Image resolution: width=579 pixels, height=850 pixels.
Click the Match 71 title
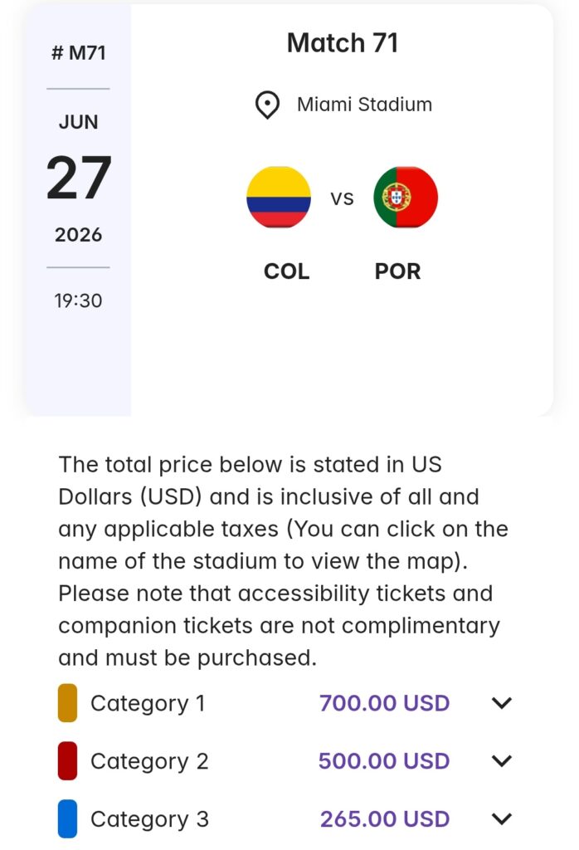pyautogui.click(x=343, y=43)
